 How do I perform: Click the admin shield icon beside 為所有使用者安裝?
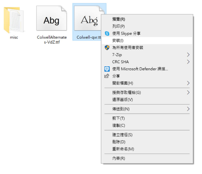click(x=107, y=48)
